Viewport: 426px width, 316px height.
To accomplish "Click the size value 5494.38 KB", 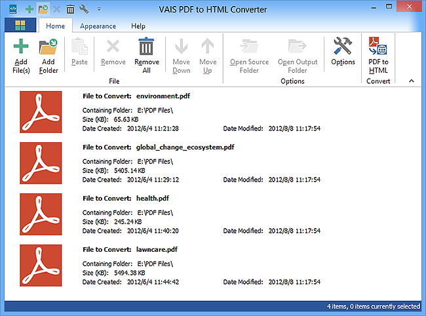I will click(x=129, y=273).
